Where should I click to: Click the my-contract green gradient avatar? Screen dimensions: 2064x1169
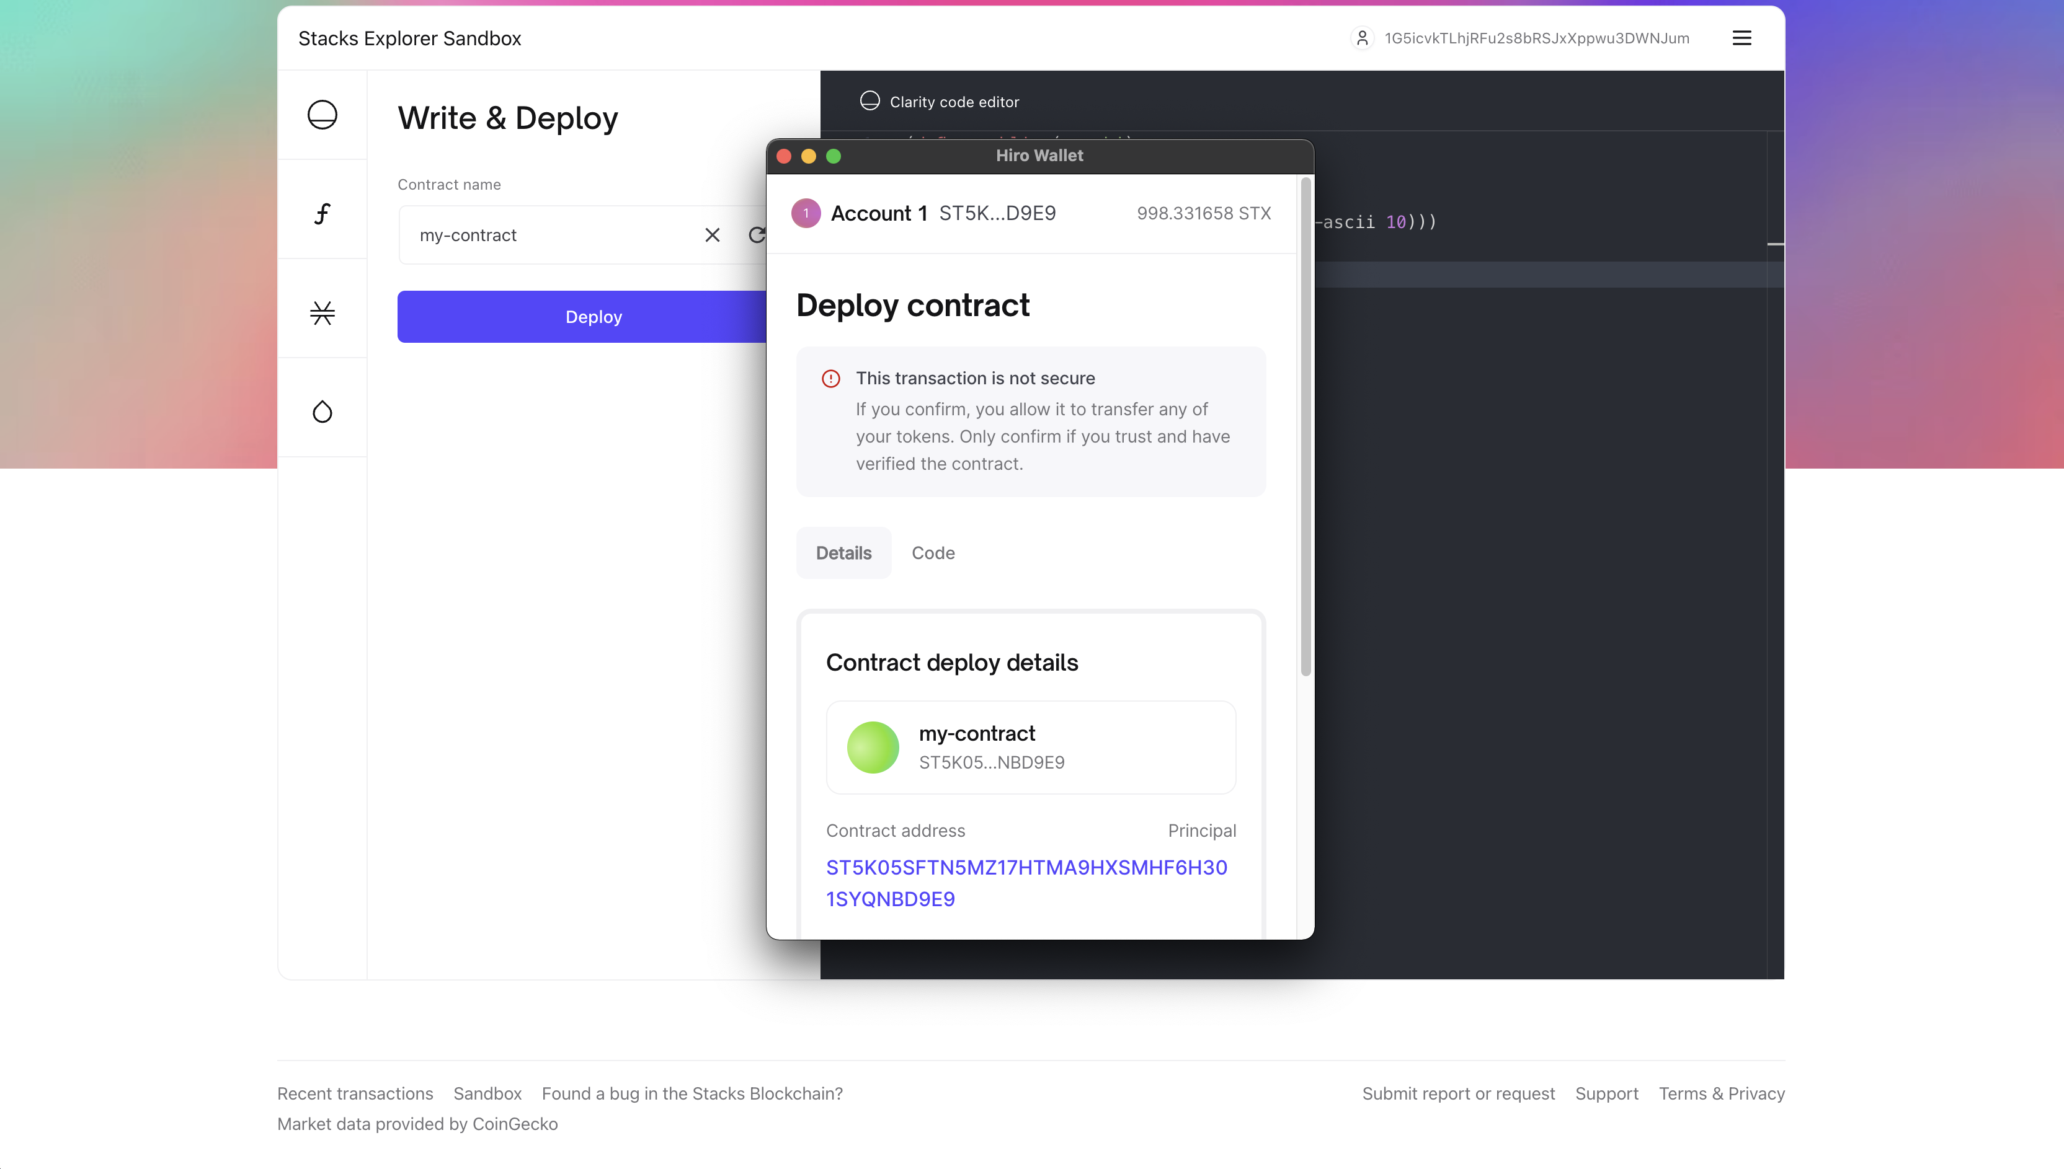click(873, 748)
